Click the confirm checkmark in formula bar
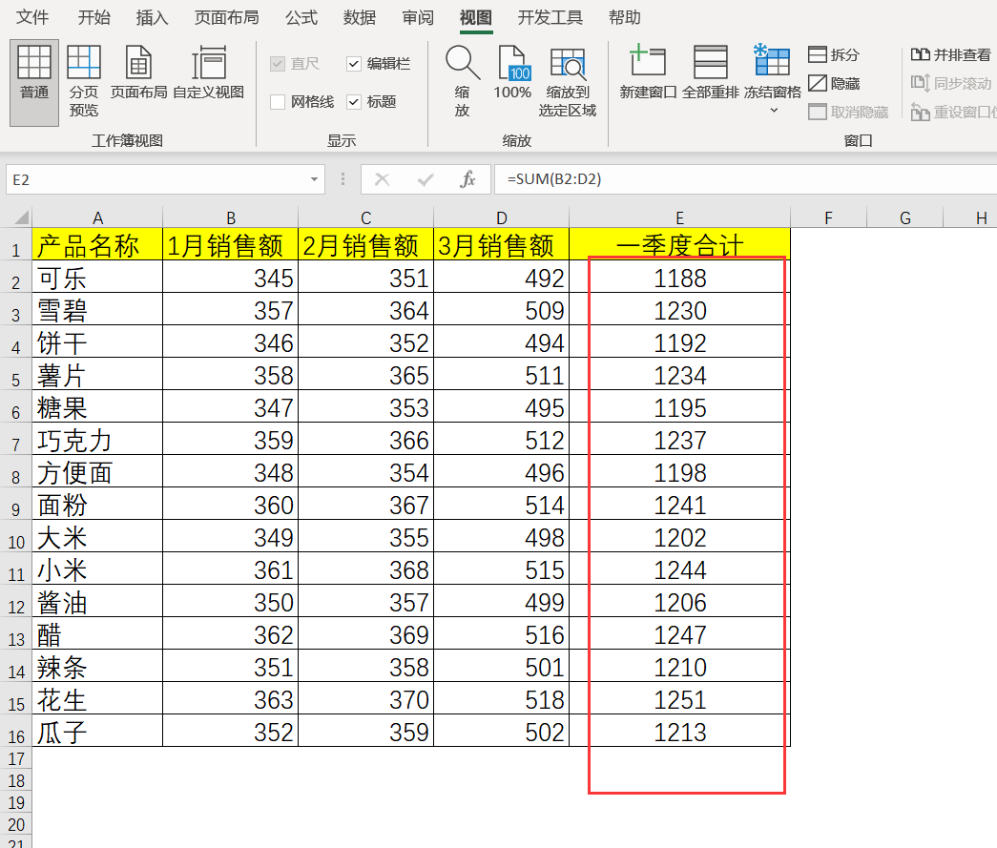Image resolution: width=997 pixels, height=848 pixels. click(426, 180)
